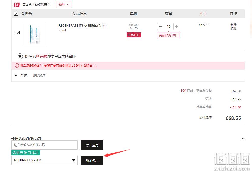The image size is (252, 173).
Task: Click the 商品信息 column header
Action: point(80,14)
